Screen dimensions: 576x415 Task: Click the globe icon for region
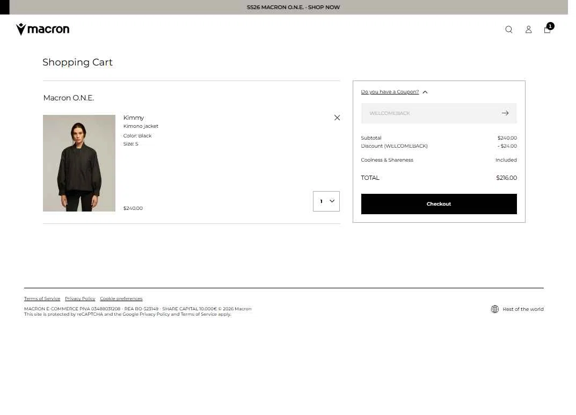pyautogui.click(x=495, y=309)
